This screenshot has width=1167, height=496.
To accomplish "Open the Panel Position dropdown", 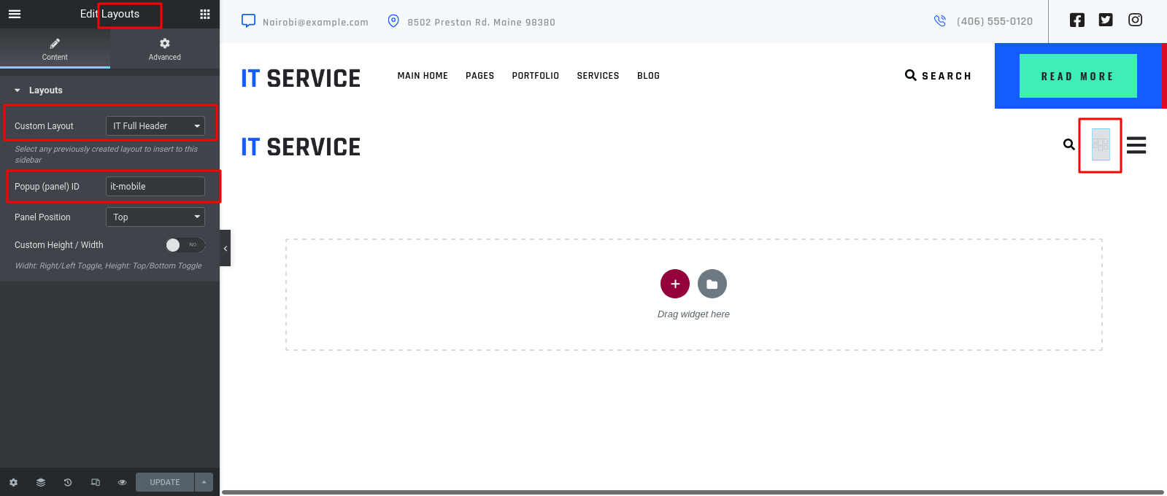I will click(155, 217).
